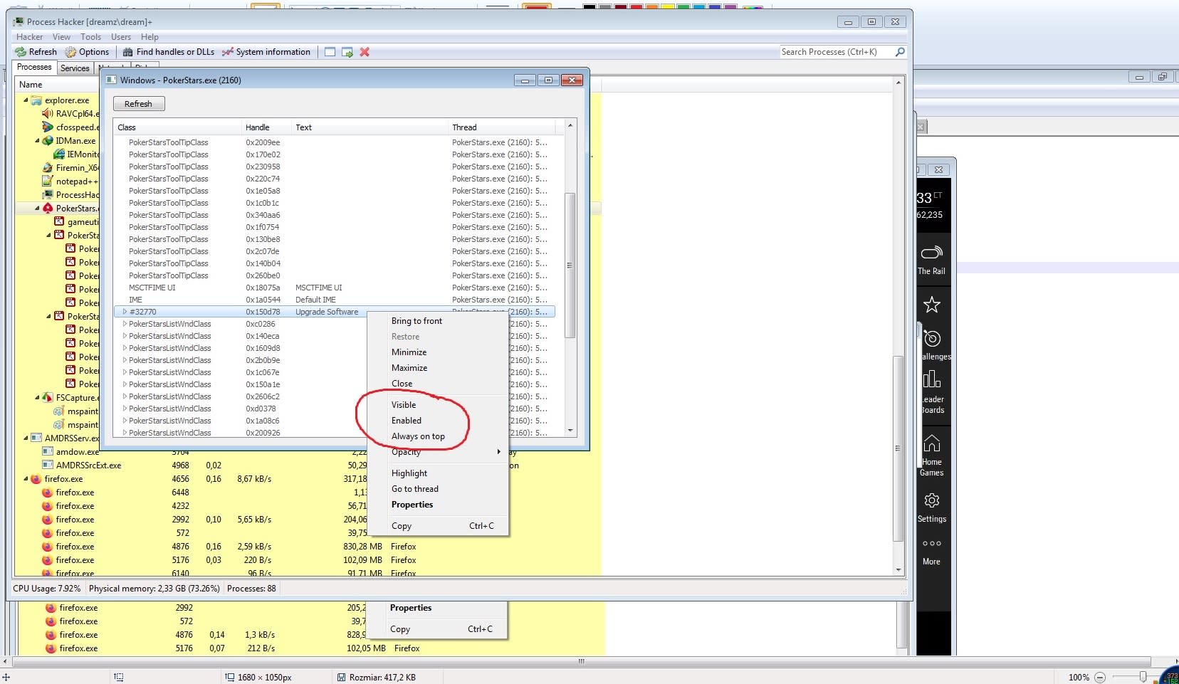The width and height of the screenshot is (1179, 684).
Task: Open the Users menu
Action: pos(121,37)
